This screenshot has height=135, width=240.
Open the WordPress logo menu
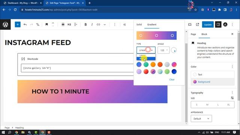point(5,24)
